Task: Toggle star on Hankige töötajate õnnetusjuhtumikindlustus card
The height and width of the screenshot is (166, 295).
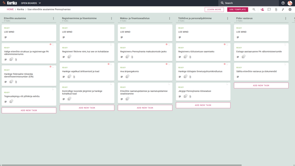Action: pos(225,64)
